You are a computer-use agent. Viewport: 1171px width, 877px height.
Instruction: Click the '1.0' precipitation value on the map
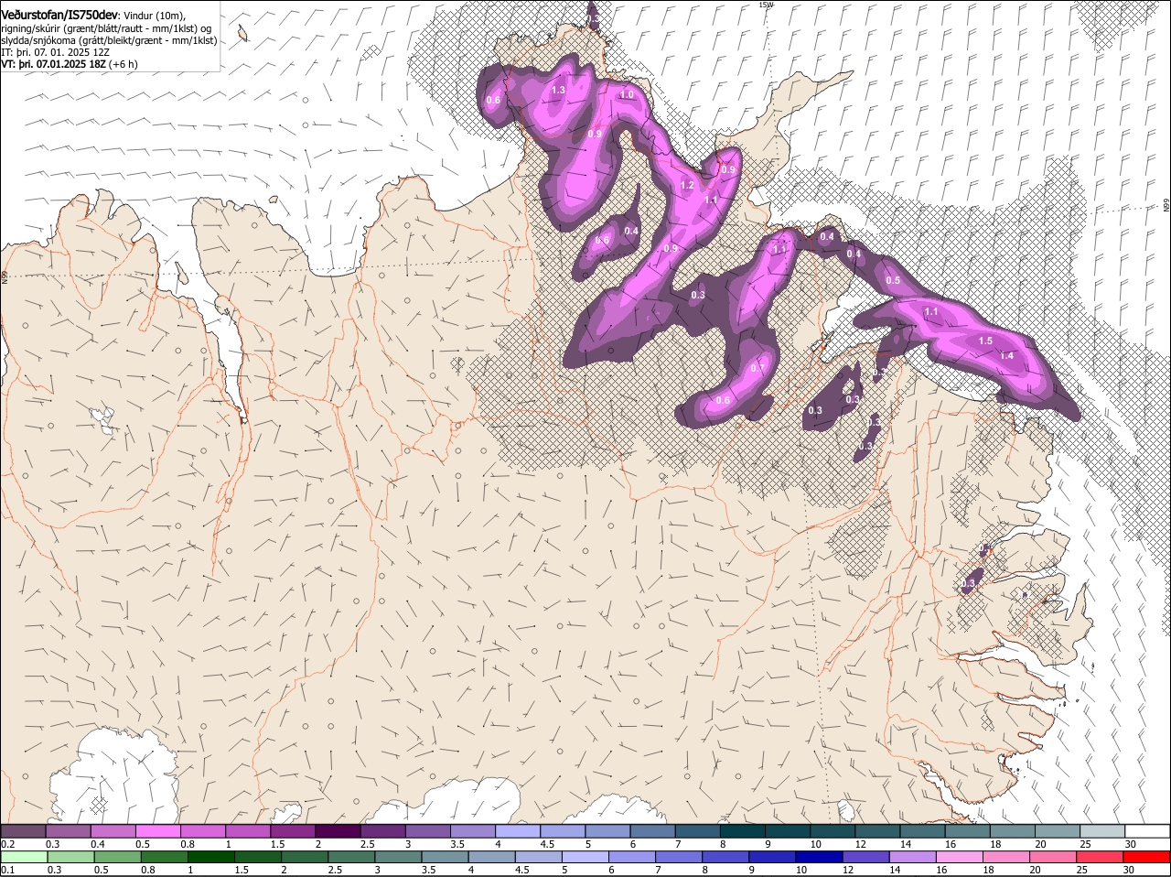pos(627,94)
